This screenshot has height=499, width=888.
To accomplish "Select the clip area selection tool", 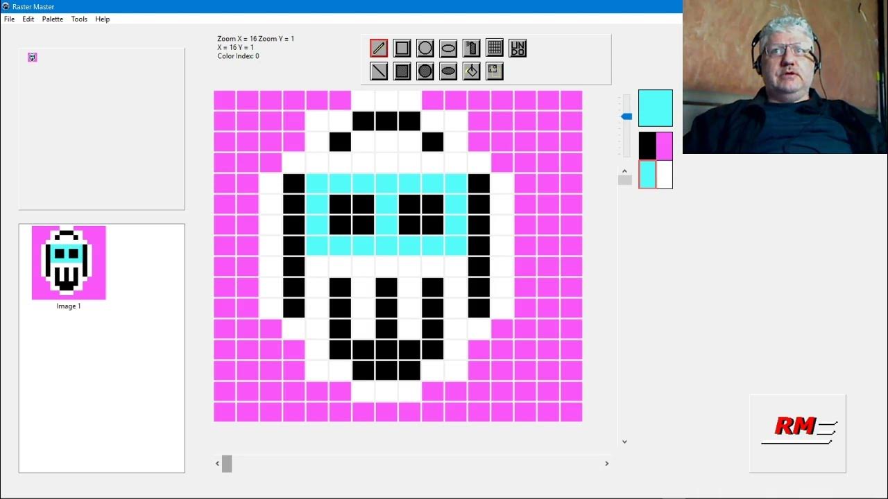I will (x=495, y=71).
